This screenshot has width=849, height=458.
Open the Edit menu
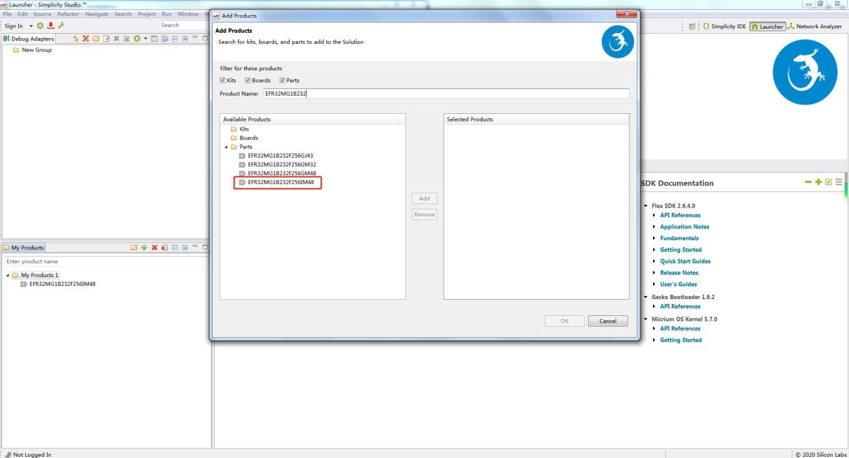tap(23, 14)
